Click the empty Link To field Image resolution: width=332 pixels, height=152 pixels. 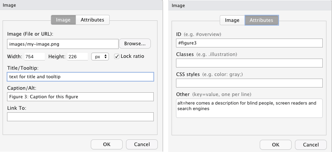pyautogui.click(x=80, y=117)
